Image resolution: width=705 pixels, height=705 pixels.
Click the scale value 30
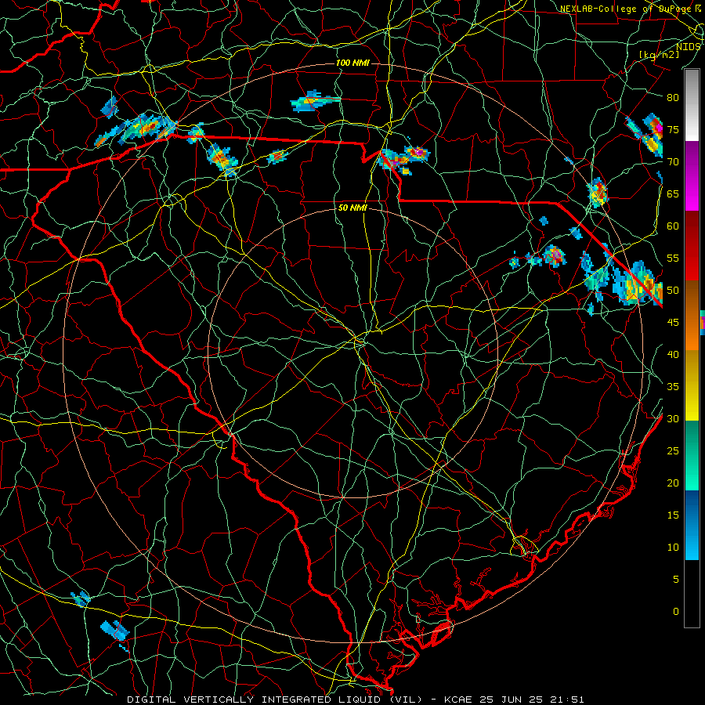[673, 419]
